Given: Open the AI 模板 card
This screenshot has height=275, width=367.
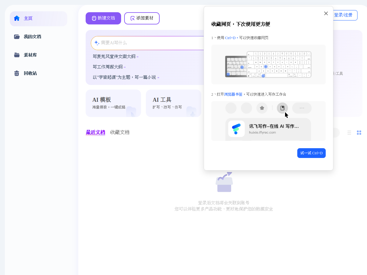Looking at the screenshot, I should [113, 103].
